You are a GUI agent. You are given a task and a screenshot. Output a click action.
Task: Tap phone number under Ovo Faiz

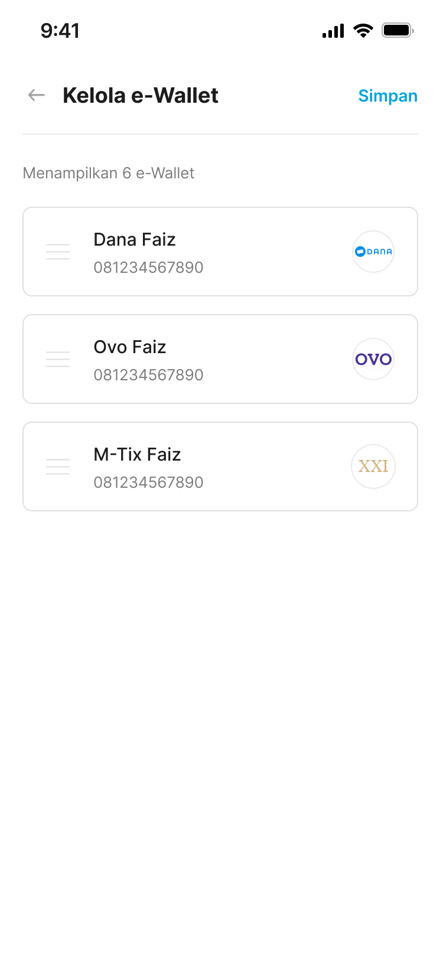[148, 375]
